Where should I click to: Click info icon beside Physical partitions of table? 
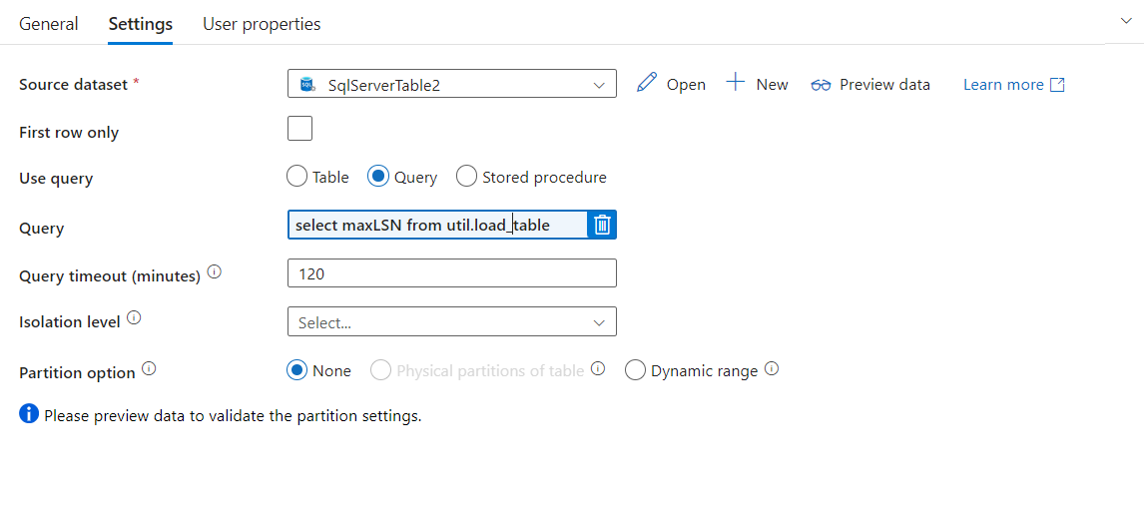[x=598, y=369]
